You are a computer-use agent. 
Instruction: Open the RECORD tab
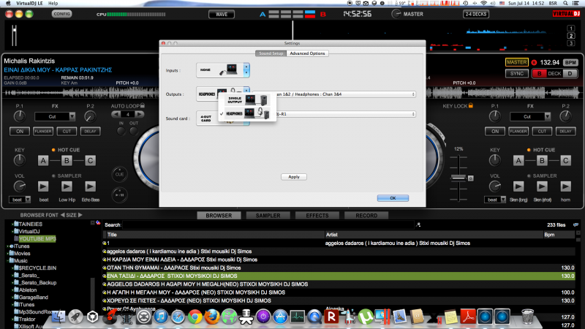[x=366, y=216]
